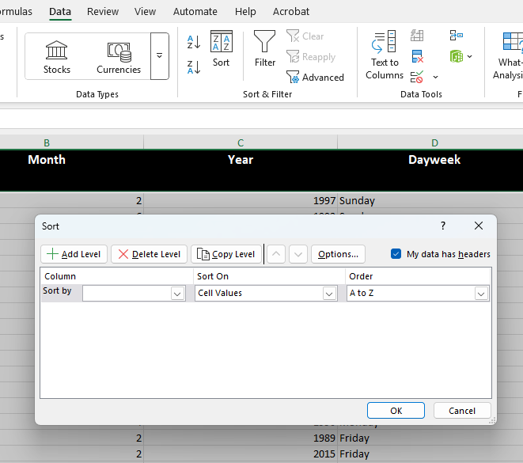
Task: Click the Options button in Sort dialog
Action: pos(338,254)
